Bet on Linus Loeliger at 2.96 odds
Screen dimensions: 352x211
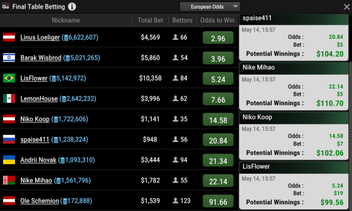point(218,38)
